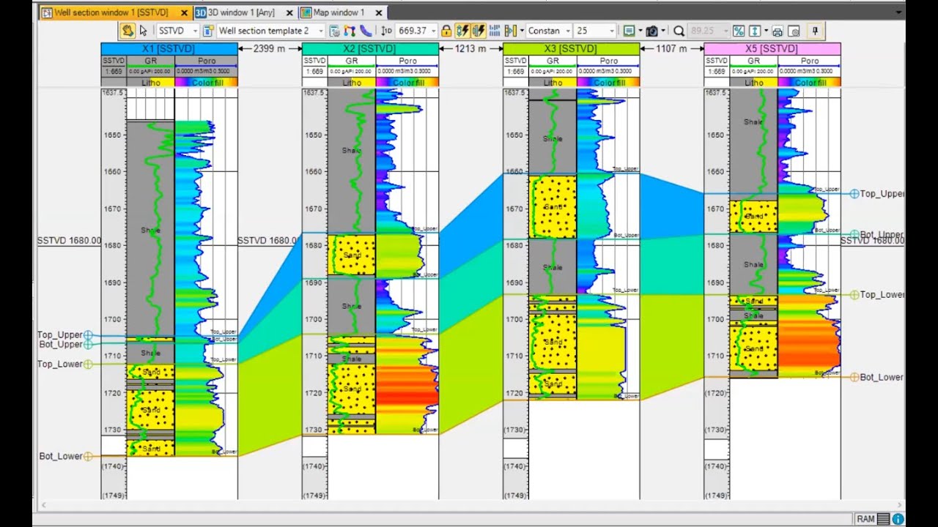The height and width of the screenshot is (527, 938).
Task: Toggle the padlock scale lock
Action: tap(446, 31)
